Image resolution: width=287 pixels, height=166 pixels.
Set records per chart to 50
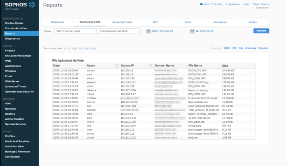[x=81, y=48]
